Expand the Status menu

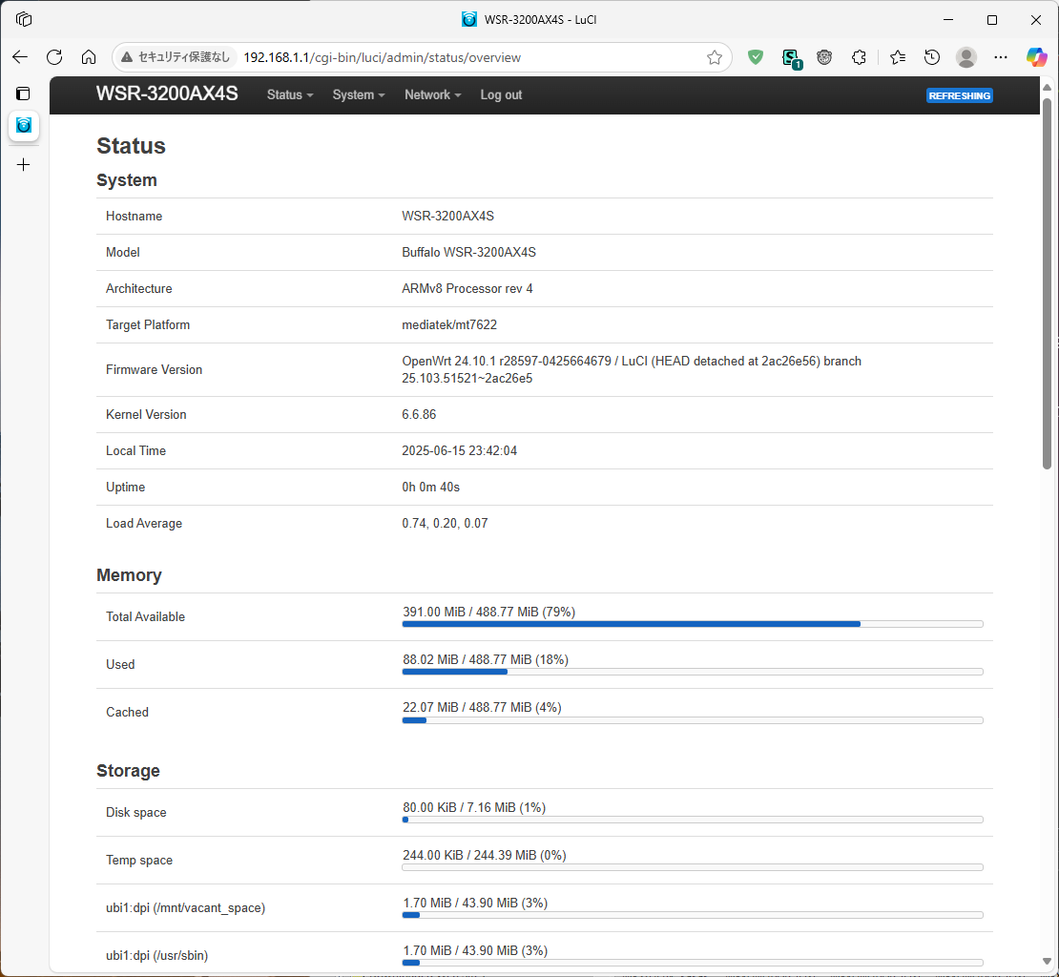pos(290,95)
